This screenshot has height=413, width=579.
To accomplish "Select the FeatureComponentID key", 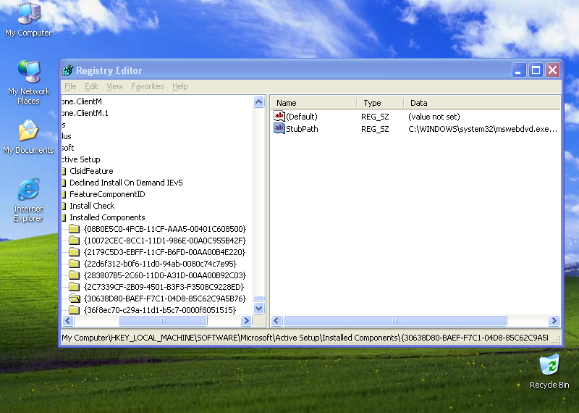I will pyautogui.click(x=107, y=194).
